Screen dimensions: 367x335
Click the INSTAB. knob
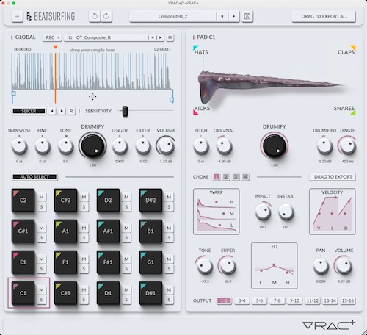click(286, 212)
